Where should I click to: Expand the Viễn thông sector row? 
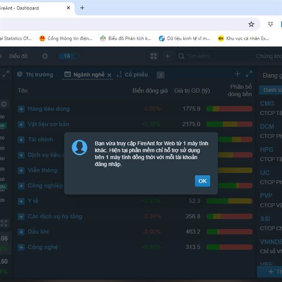tap(21, 171)
